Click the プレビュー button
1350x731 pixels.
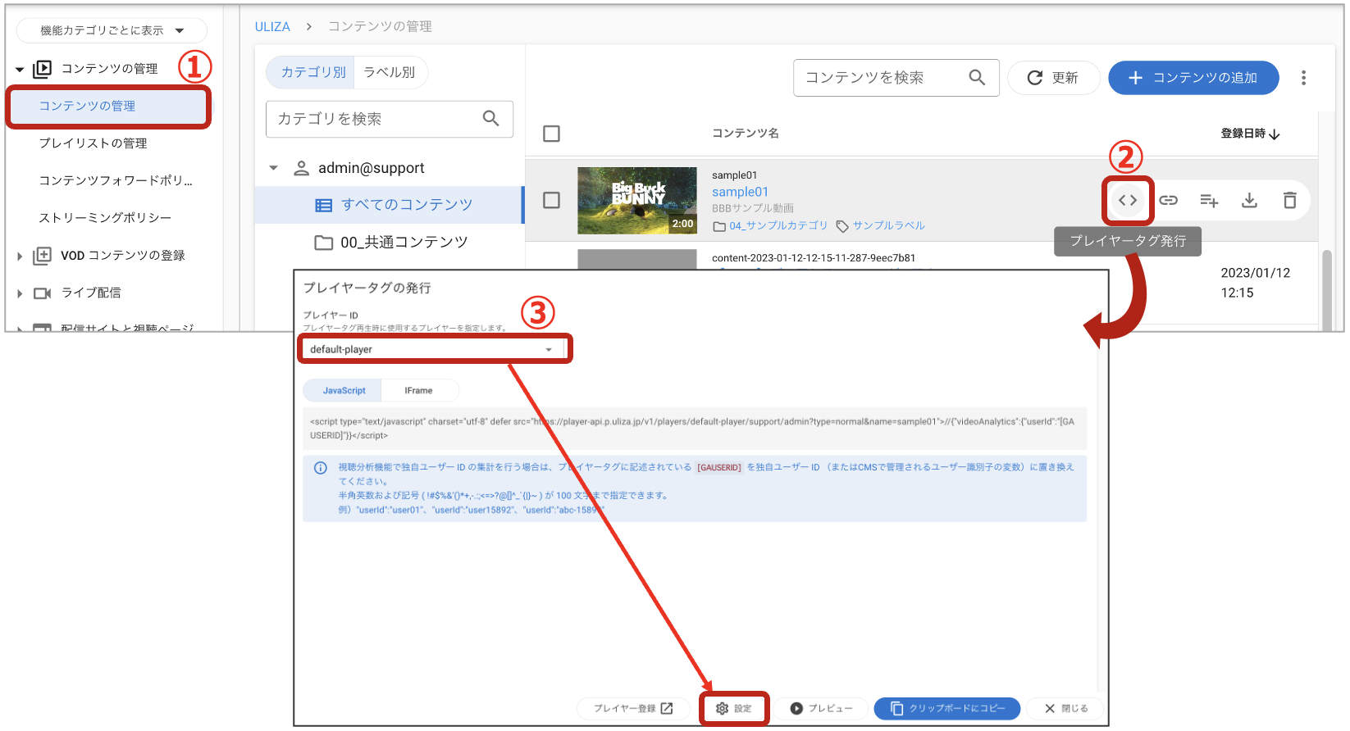click(822, 708)
